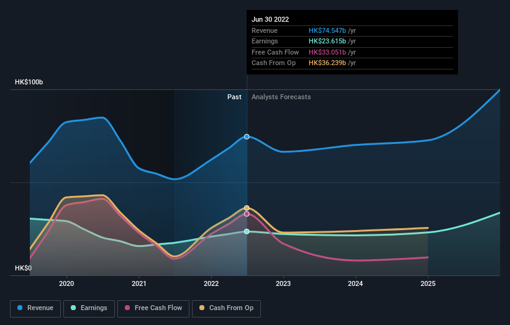
Task: Click the 2022 x-axis label
Action: [x=211, y=284]
